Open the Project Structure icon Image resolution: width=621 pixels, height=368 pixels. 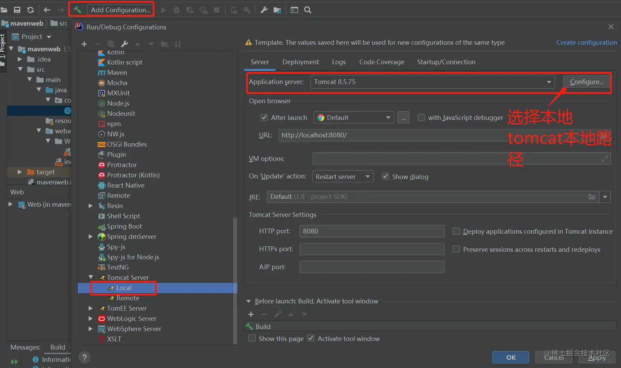coord(277,10)
